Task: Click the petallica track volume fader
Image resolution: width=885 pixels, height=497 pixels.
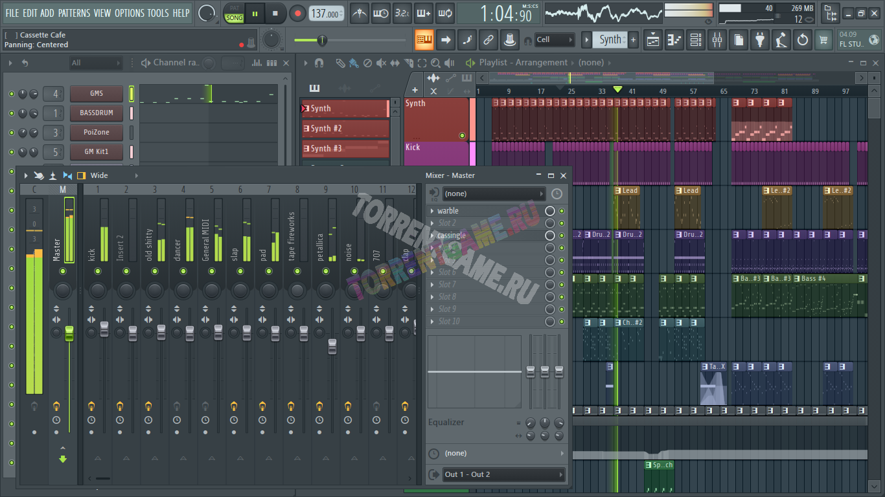Action: pos(332,346)
